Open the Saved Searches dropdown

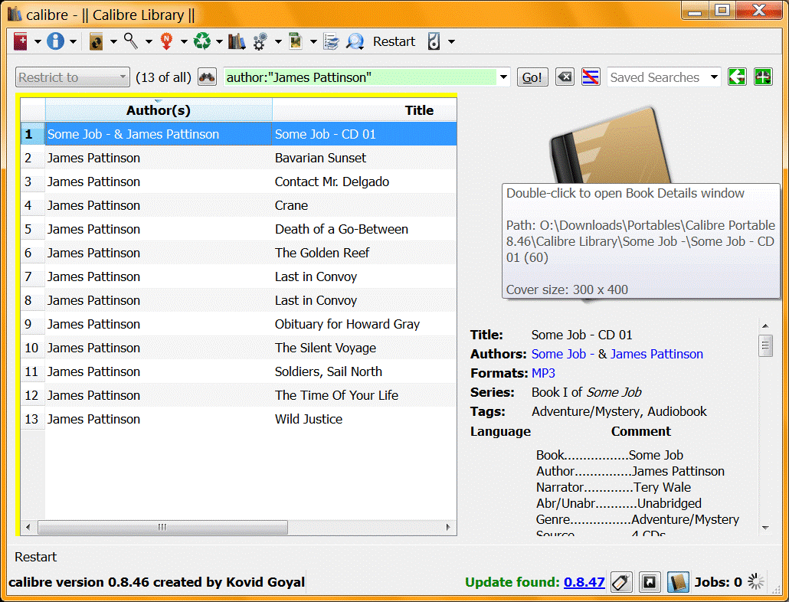click(x=663, y=77)
